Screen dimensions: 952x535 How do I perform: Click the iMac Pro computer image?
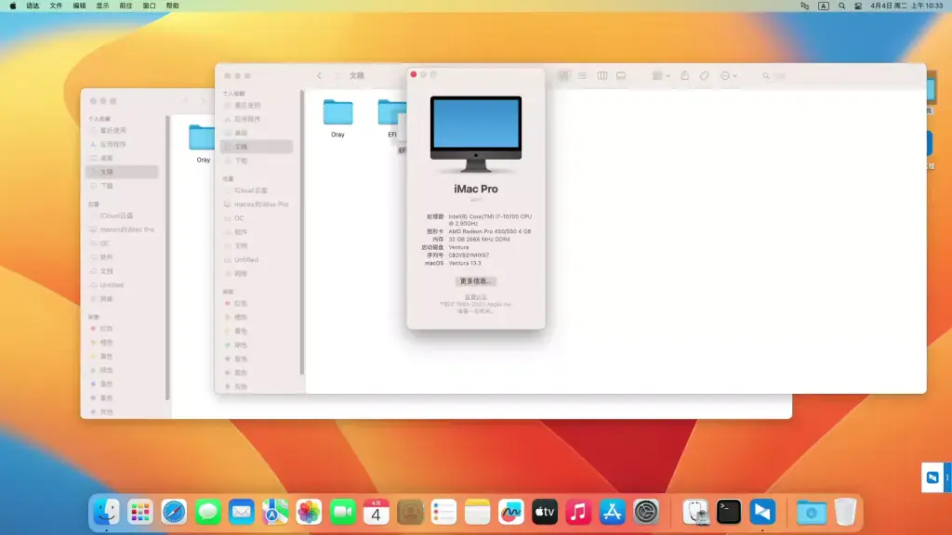[x=475, y=134]
